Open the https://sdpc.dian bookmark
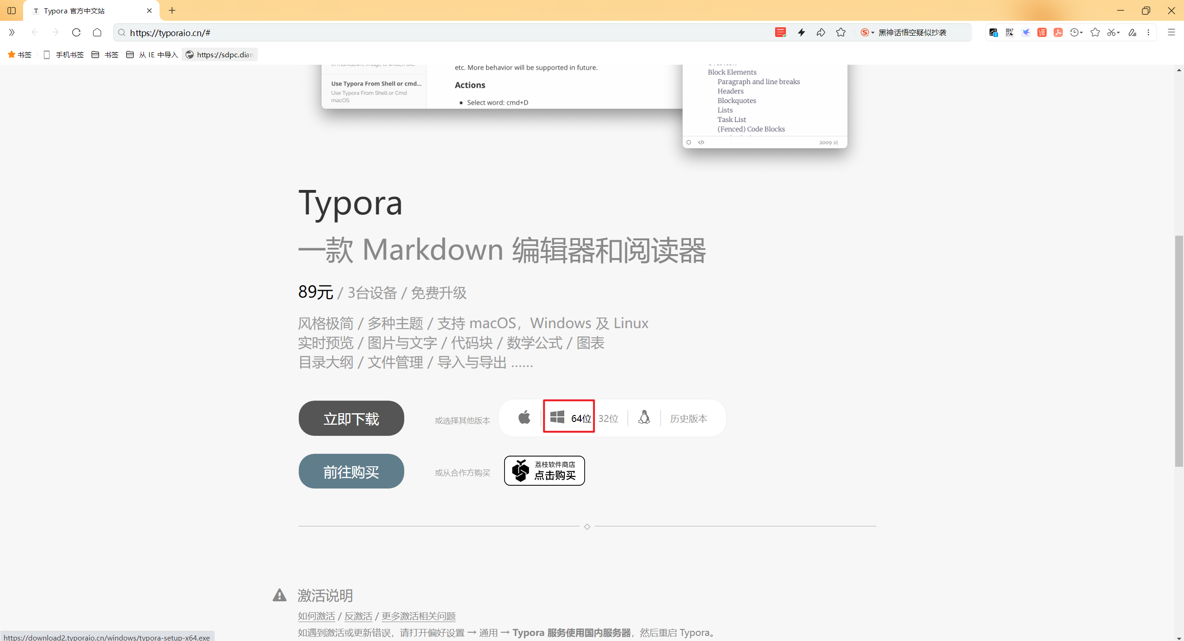The image size is (1184, 641). click(220, 55)
